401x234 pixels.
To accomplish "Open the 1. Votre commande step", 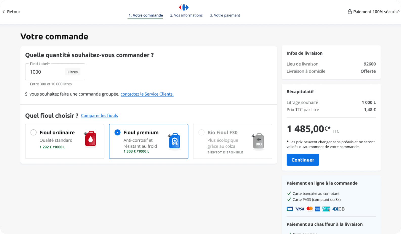I will tap(145, 15).
